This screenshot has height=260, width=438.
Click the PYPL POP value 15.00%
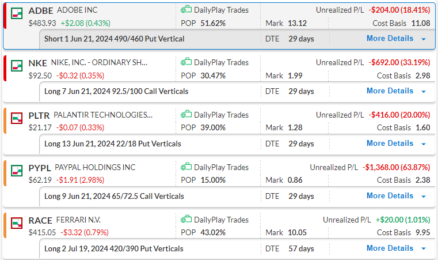[x=213, y=180]
